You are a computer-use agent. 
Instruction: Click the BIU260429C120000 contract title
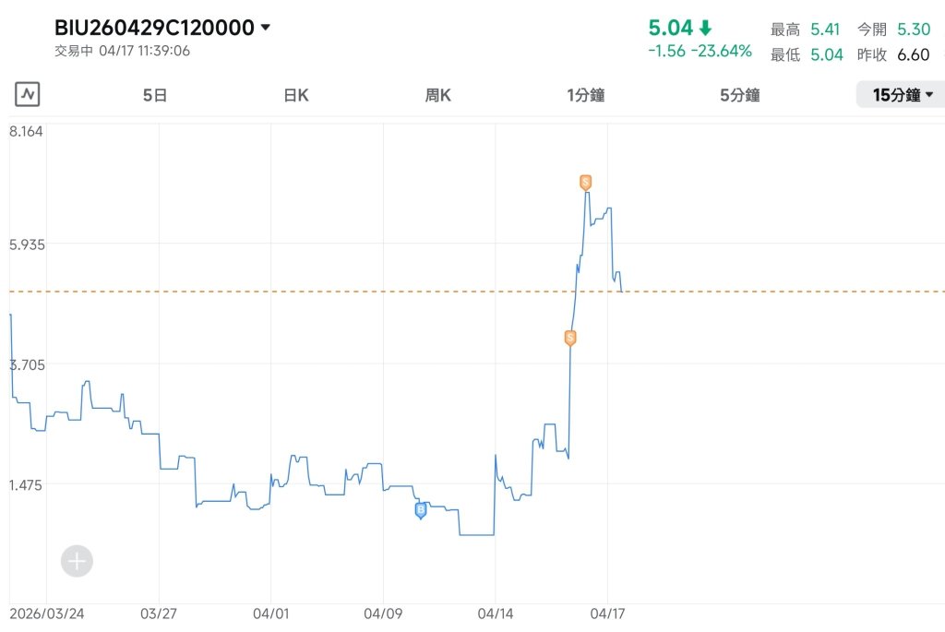(x=154, y=28)
